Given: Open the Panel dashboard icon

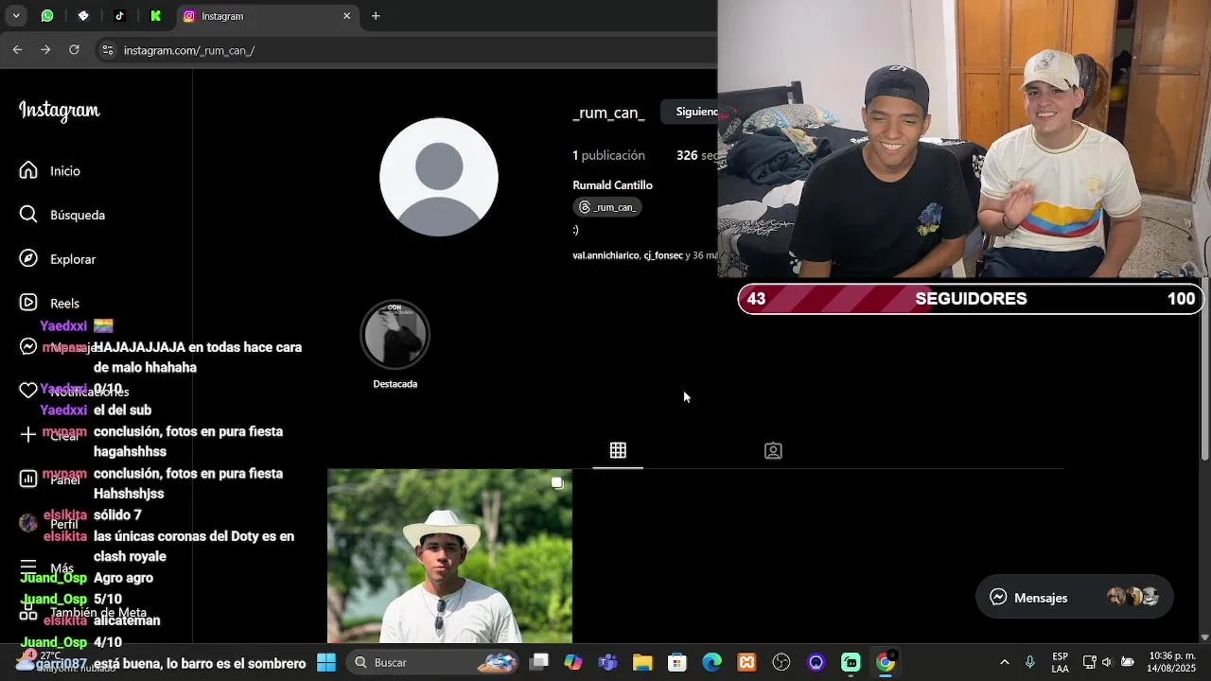Looking at the screenshot, I should coord(28,479).
